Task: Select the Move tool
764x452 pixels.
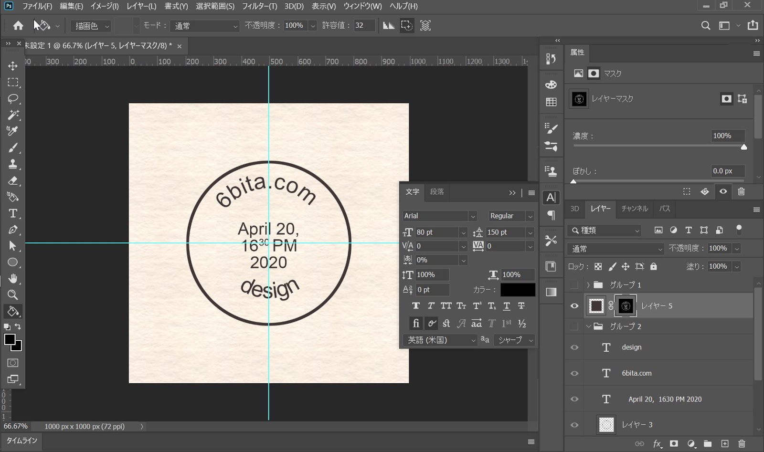Action: [13, 66]
